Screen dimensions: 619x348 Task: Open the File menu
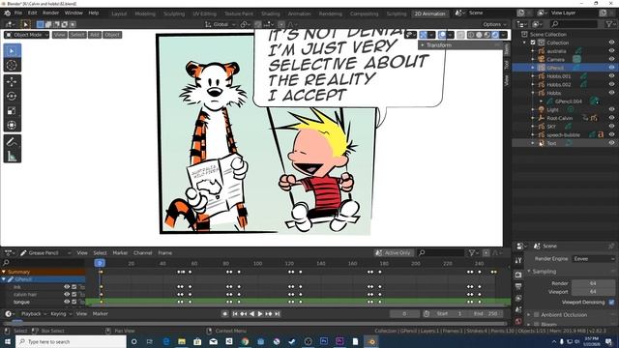[x=18, y=13]
